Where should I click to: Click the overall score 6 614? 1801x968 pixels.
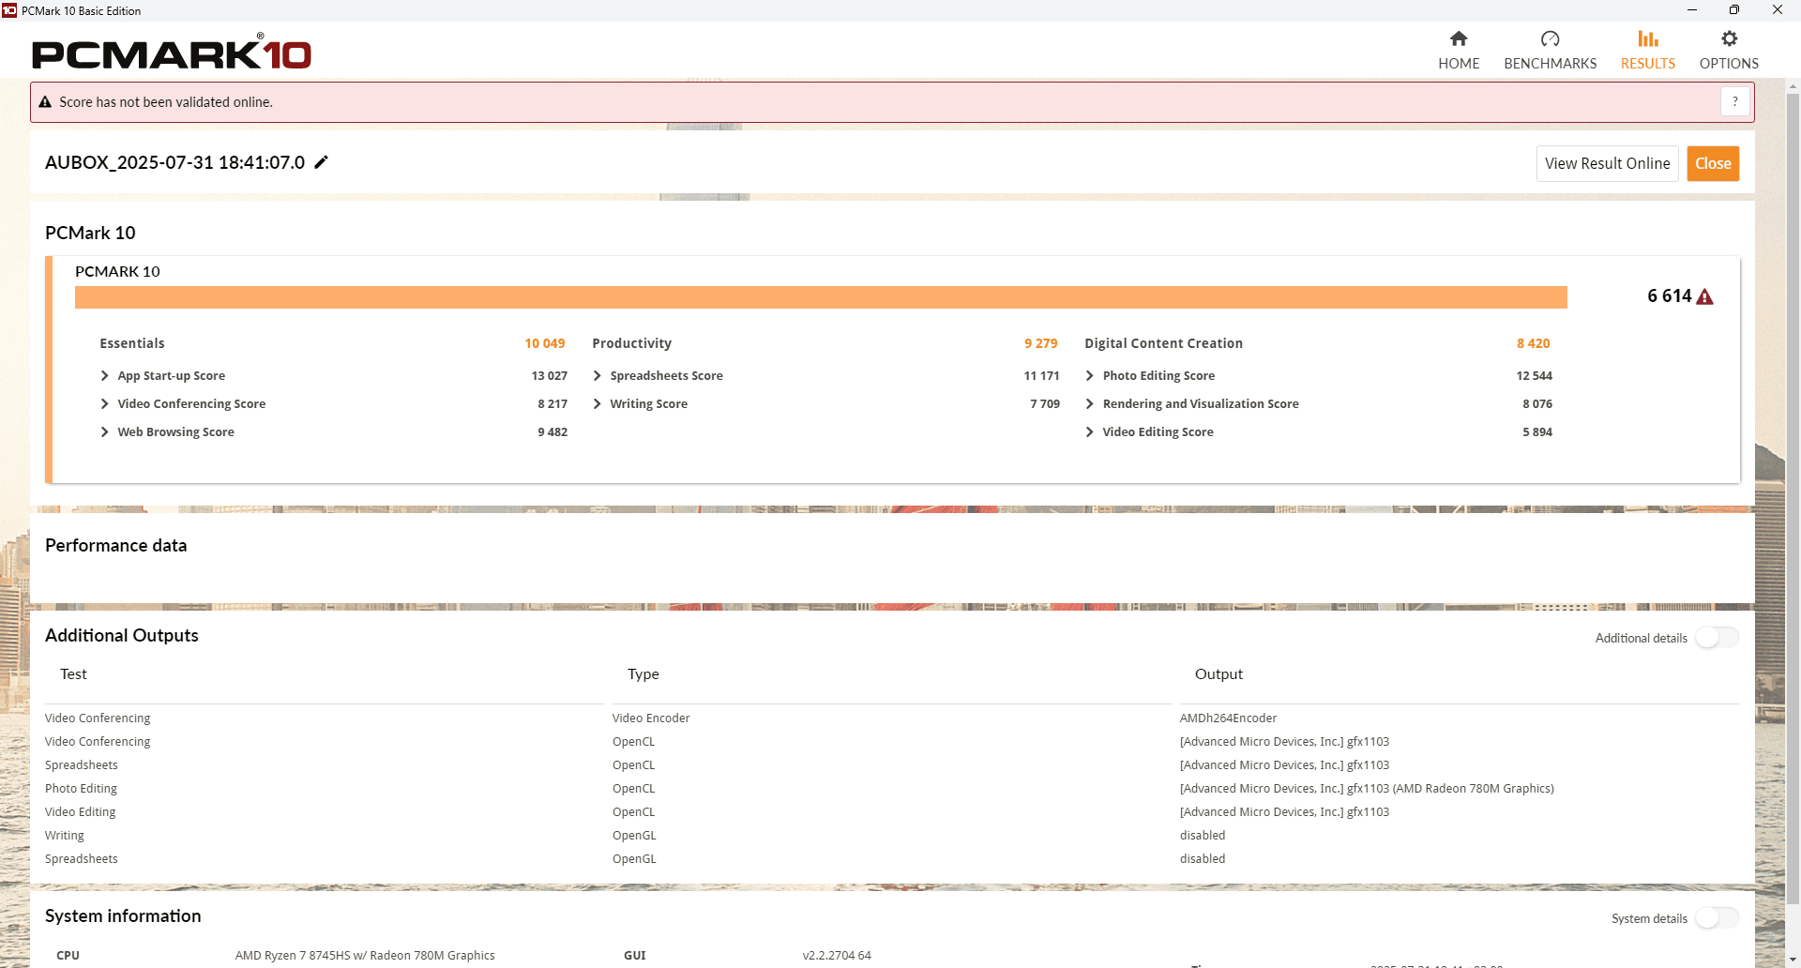1669,295
